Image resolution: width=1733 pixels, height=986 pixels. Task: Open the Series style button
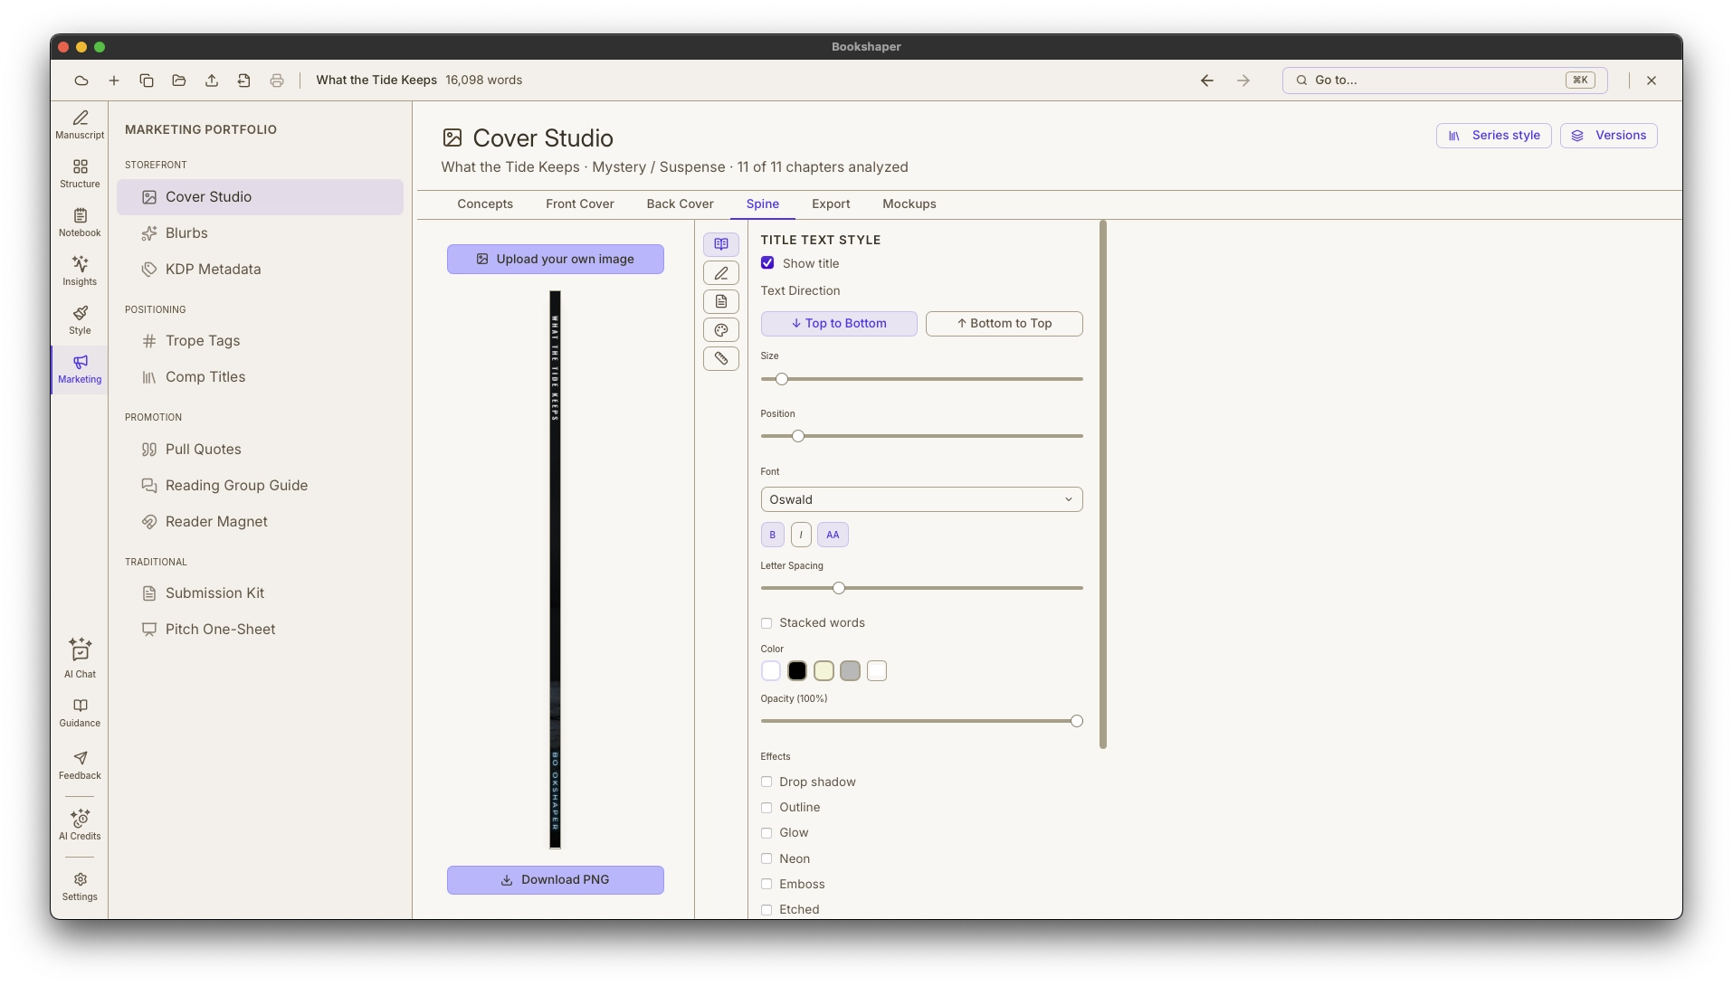coord(1494,136)
